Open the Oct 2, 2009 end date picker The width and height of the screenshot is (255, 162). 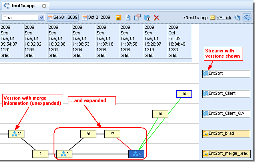(x=96, y=18)
